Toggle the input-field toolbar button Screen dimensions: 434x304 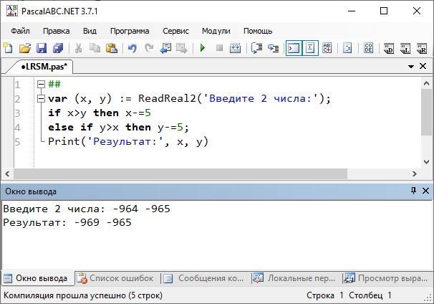[x=310, y=48]
